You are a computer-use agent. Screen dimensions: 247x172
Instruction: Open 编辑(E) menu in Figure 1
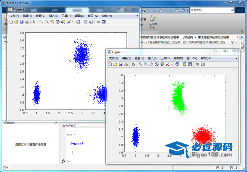coord(28,16)
